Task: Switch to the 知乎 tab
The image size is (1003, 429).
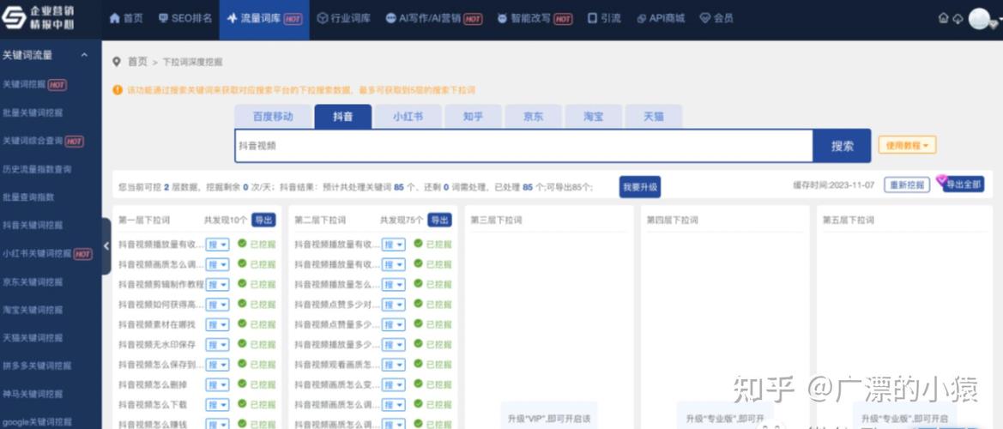Action: pos(473,117)
